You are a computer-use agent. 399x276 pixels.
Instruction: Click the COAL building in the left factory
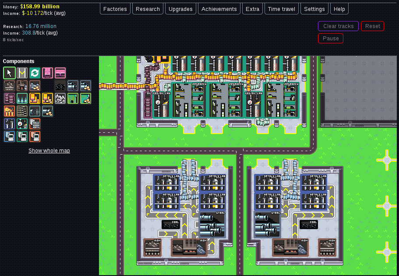[171, 225]
